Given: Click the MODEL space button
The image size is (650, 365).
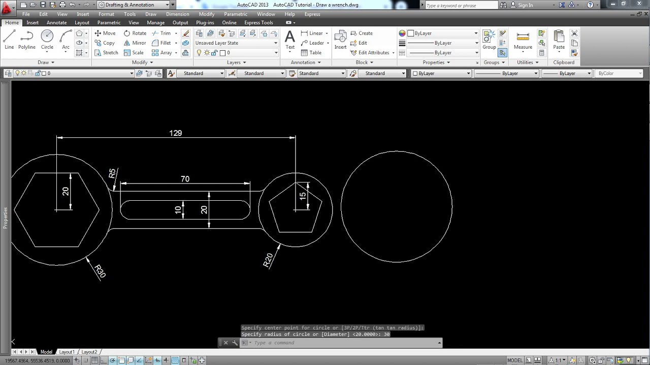Looking at the screenshot, I should tap(515, 360).
